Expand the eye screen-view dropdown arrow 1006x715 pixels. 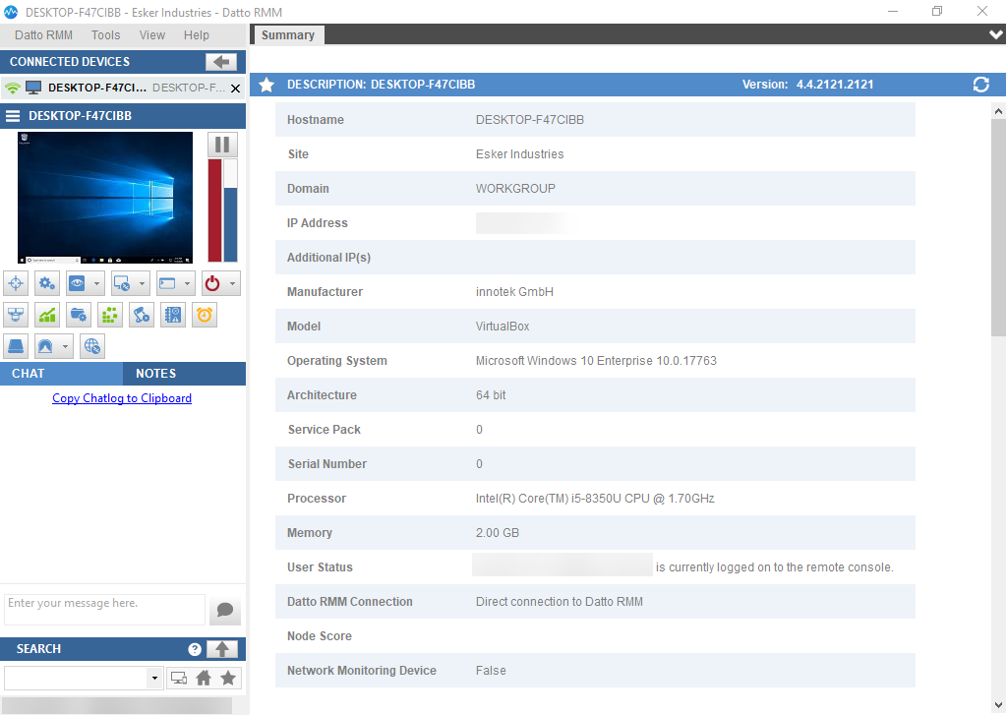pos(96,283)
